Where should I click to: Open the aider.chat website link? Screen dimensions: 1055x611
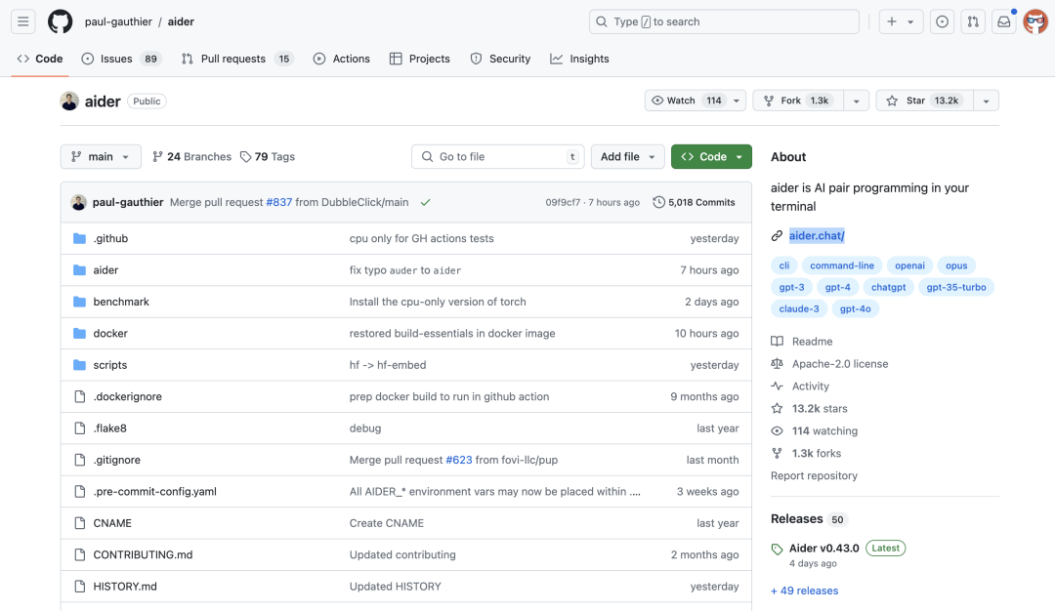[817, 235]
